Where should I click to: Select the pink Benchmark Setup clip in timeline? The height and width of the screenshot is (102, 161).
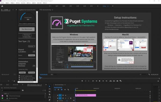click(x=86, y=95)
